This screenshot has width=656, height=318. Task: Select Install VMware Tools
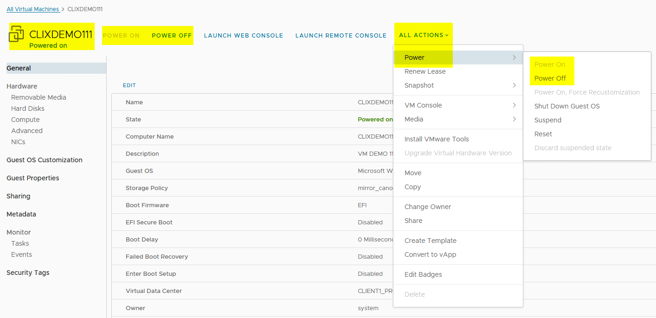click(436, 139)
